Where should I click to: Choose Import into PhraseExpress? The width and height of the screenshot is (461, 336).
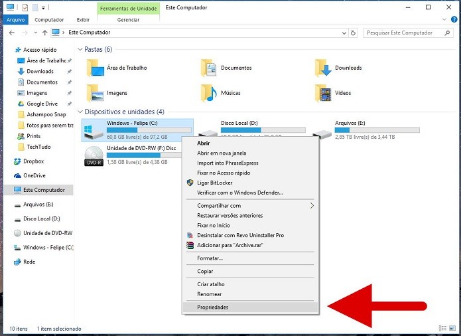click(x=250, y=163)
